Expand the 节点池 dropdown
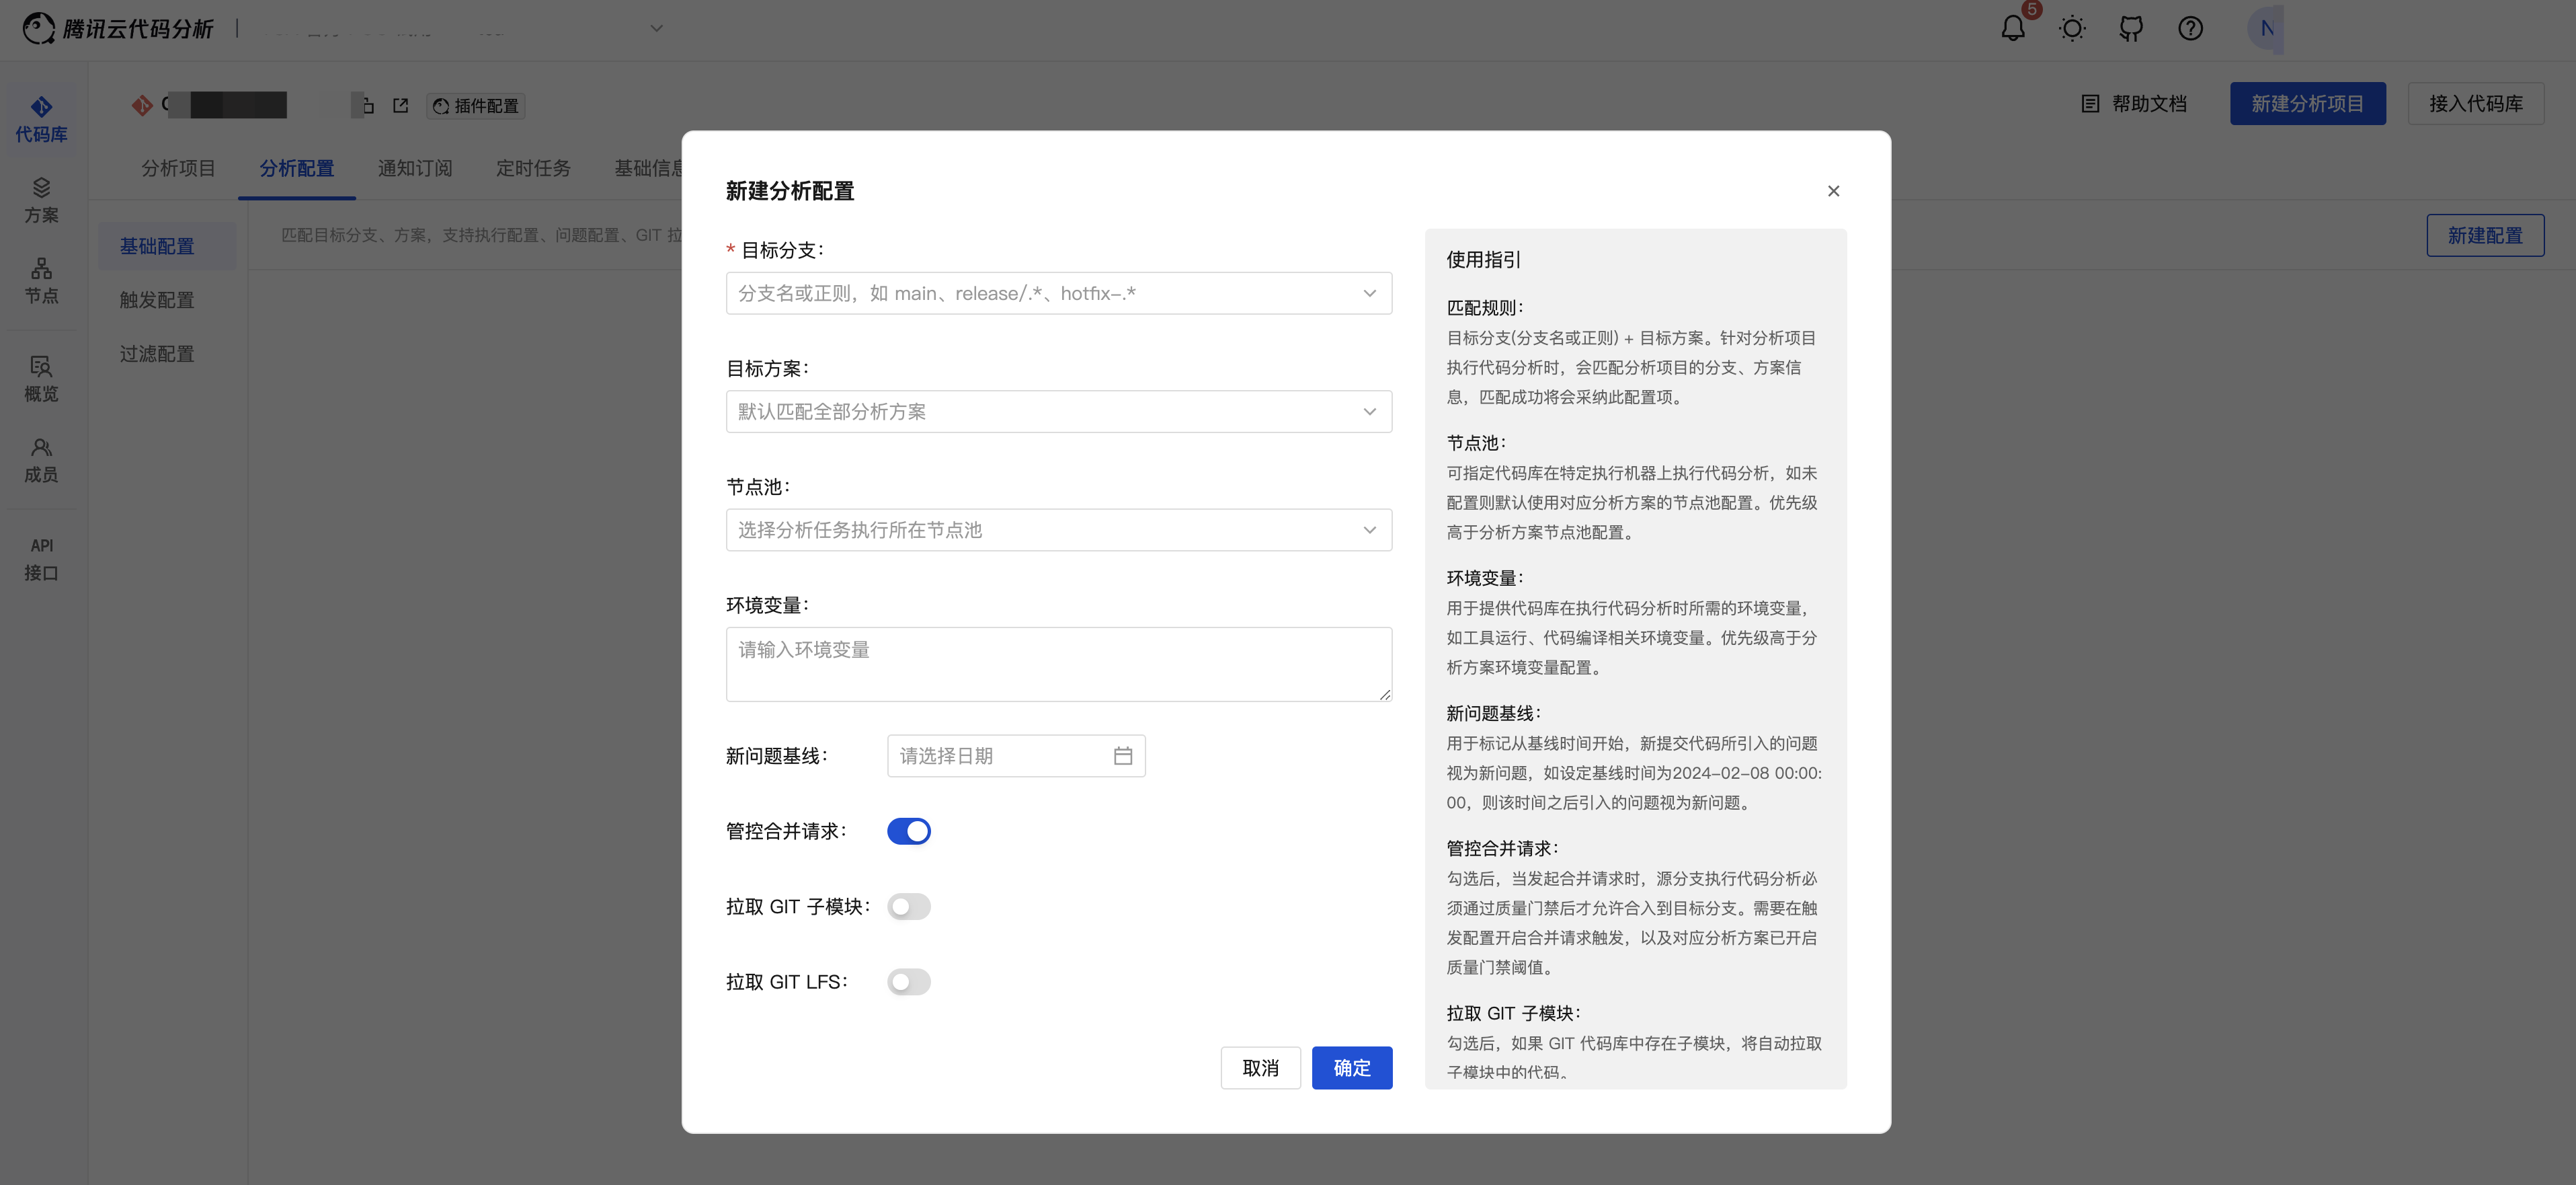 click(x=1059, y=529)
